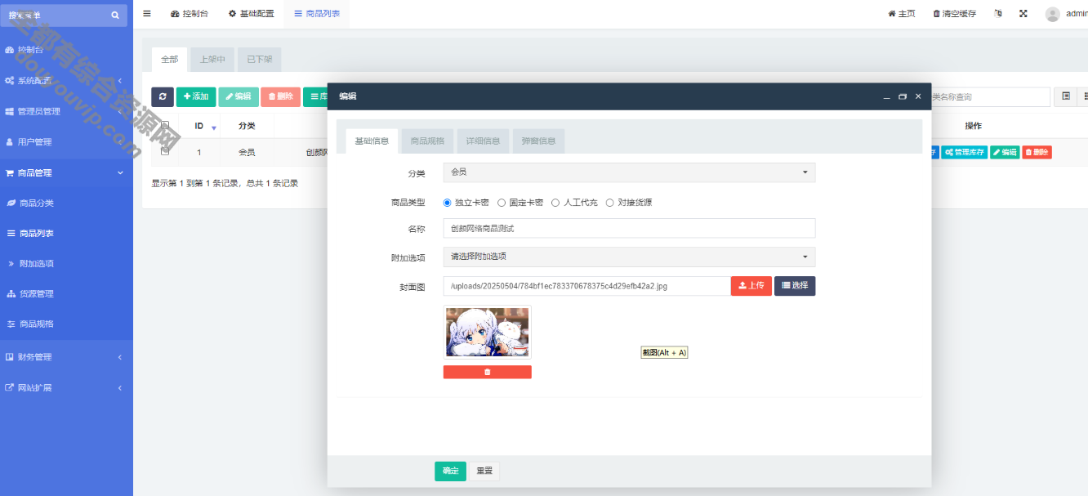Click the language switch icon in top bar

tap(998, 14)
